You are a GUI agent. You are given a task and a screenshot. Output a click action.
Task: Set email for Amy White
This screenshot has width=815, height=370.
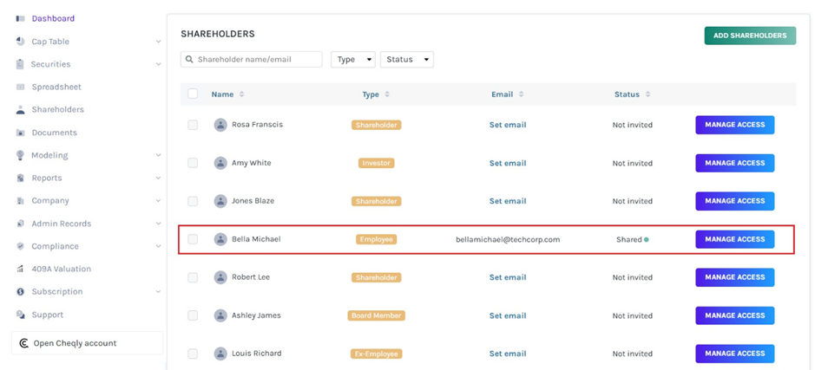tap(507, 163)
